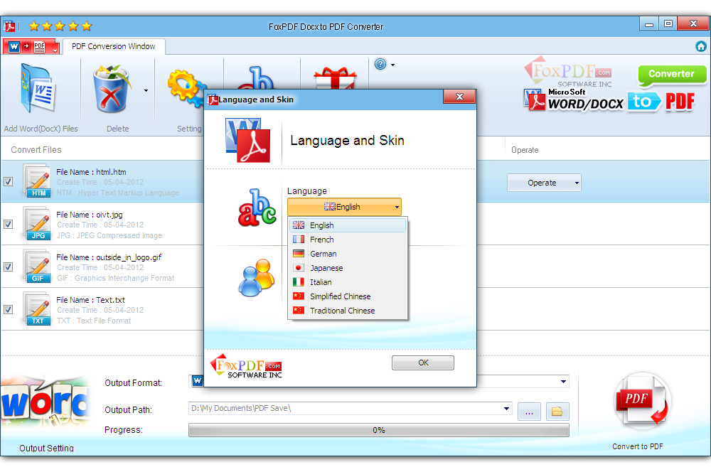
Task: Select Traditional Chinese in the language list
Action: 348,311
